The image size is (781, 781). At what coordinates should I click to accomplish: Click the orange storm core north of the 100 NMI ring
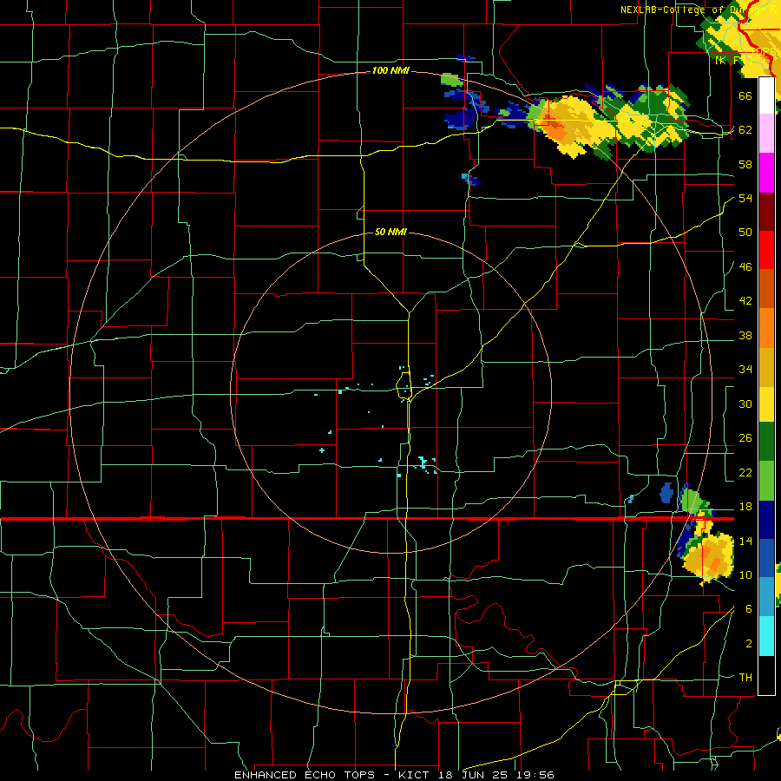point(555,129)
